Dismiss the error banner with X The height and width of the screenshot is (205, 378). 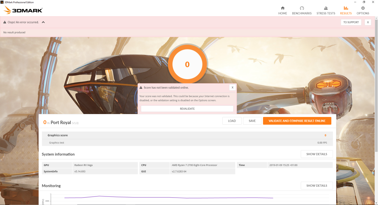[x=368, y=22]
